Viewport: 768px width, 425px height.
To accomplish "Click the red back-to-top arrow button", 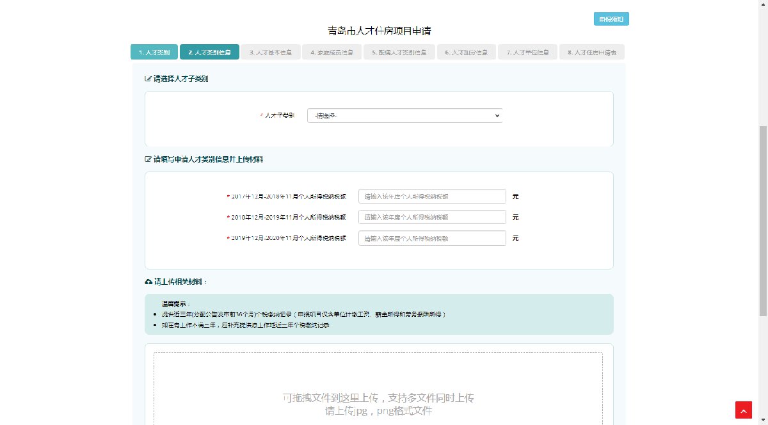I will [743, 410].
